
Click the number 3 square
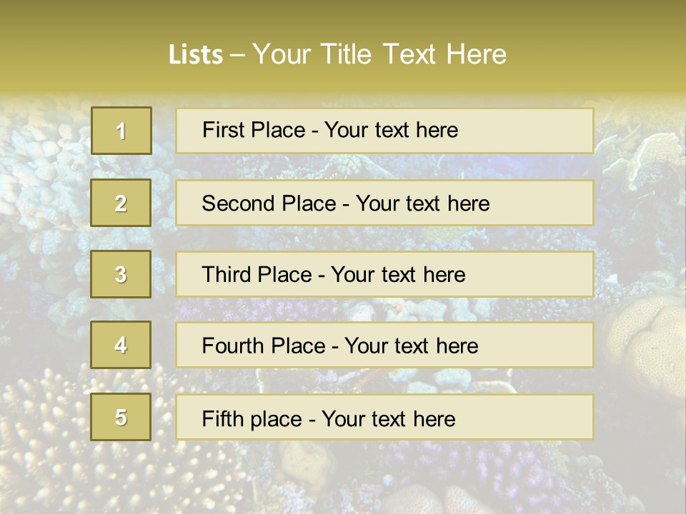(121, 274)
